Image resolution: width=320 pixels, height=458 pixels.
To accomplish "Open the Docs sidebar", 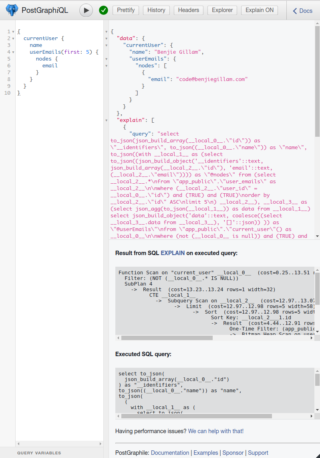I will click(x=302, y=11).
